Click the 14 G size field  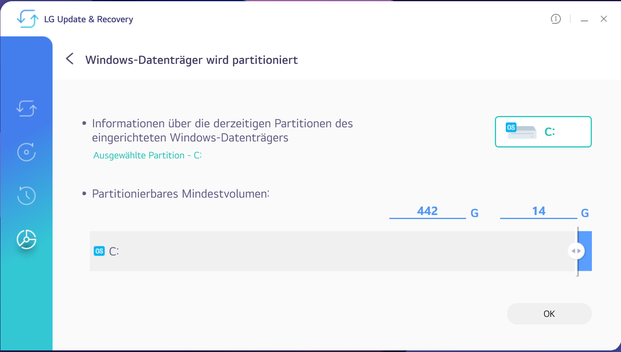(x=539, y=211)
